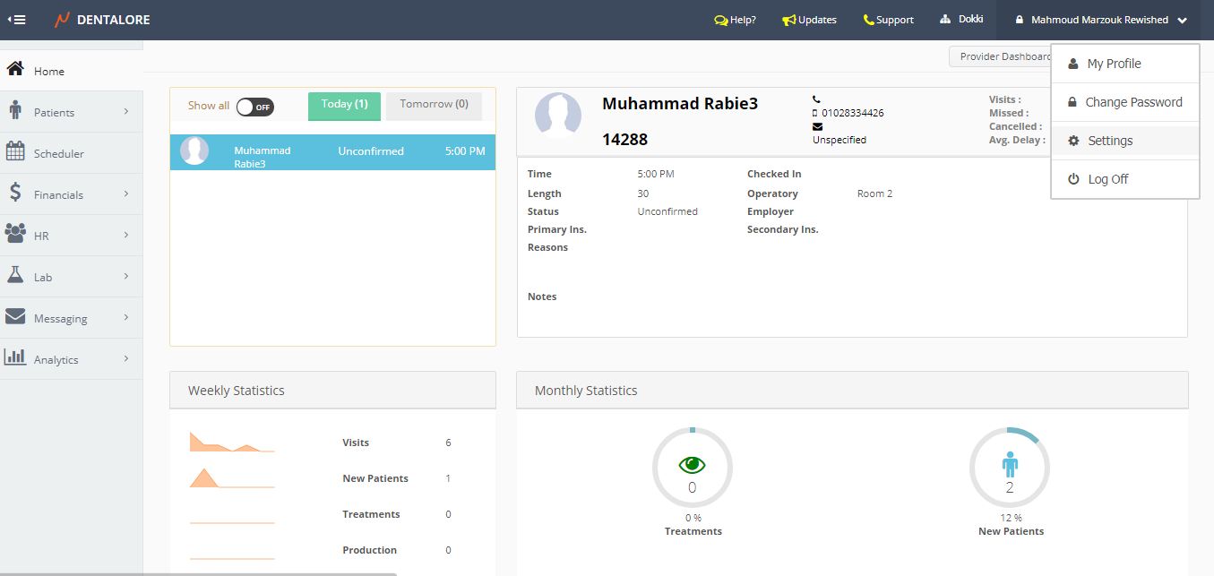The width and height of the screenshot is (1214, 576).
Task: Select Settings from the user menu
Action: coord(1109,141)
